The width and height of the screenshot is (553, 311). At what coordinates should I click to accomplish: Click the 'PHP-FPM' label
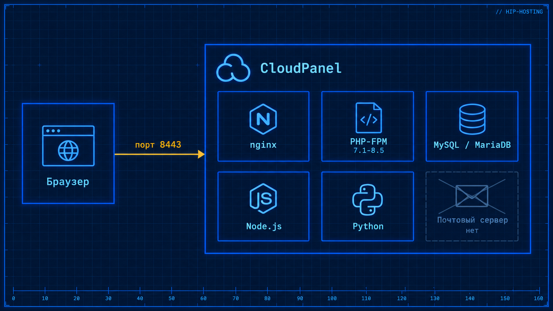click(x=368, y=141)
